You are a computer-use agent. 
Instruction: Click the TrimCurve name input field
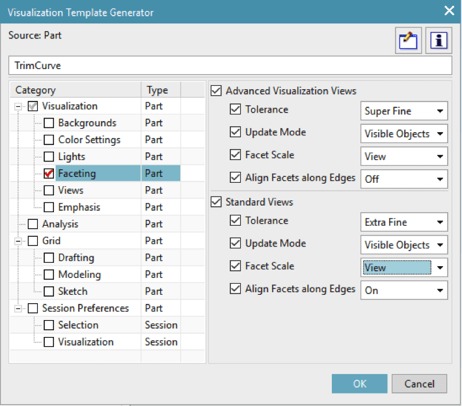click(230, 66)
